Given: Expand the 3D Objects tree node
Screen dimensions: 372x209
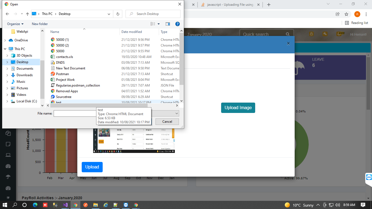Looking at the screenshot, I should [x=7, y=56].
